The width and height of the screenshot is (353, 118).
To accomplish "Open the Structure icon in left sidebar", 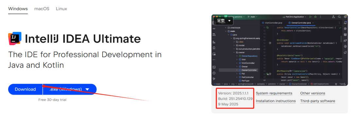I will [x=214, y=42].
